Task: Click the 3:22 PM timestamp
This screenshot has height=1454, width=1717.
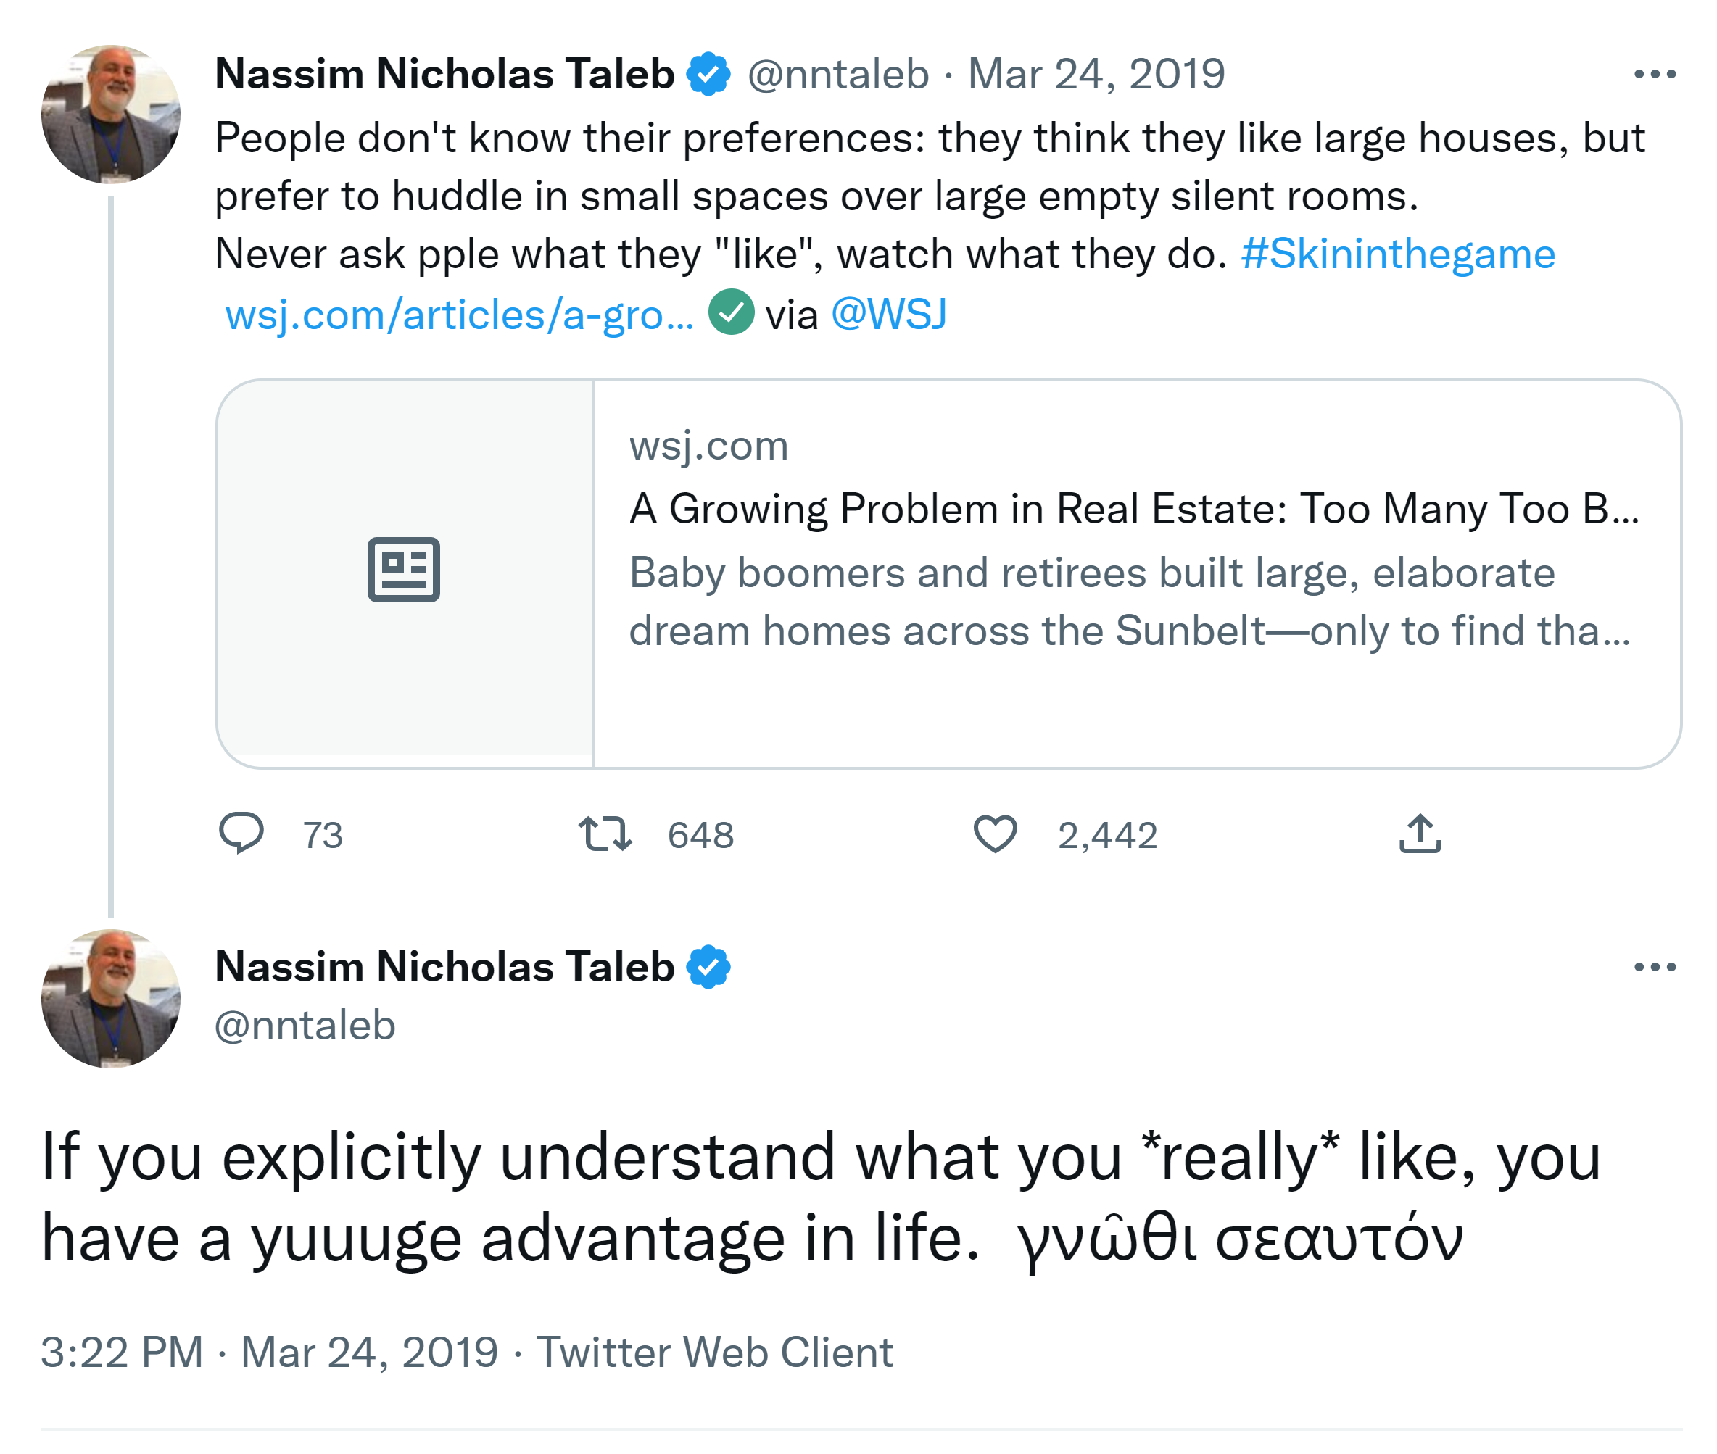Action: [122, 1353]
